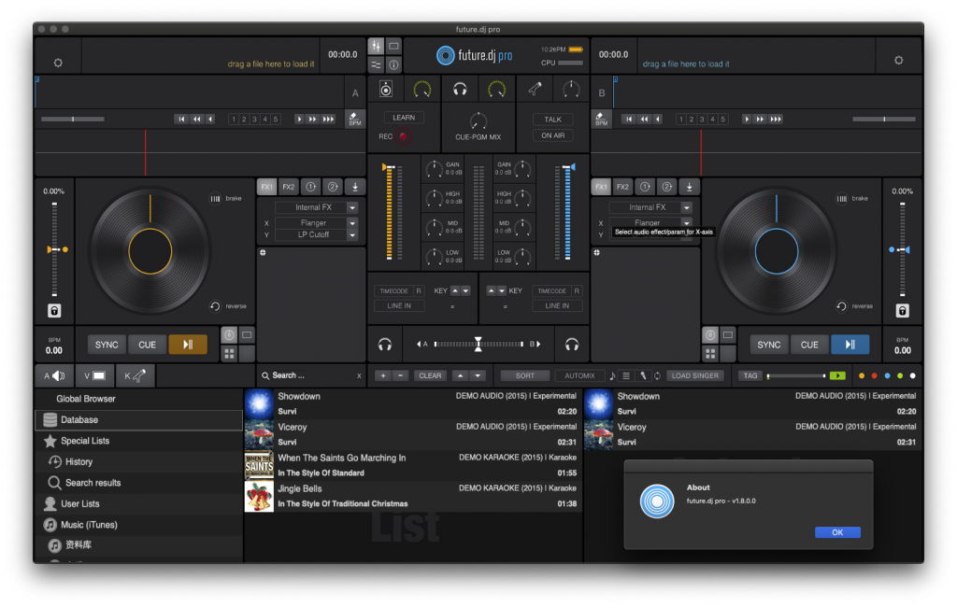Click the download arrow icon in deck B FX
Viewport: 957px width, 607px height.
click(x=689, y=187)
